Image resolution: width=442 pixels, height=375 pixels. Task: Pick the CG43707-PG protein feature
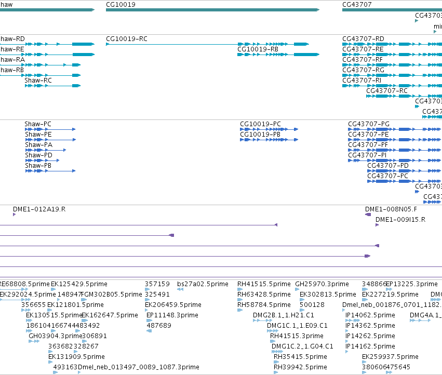395,129
